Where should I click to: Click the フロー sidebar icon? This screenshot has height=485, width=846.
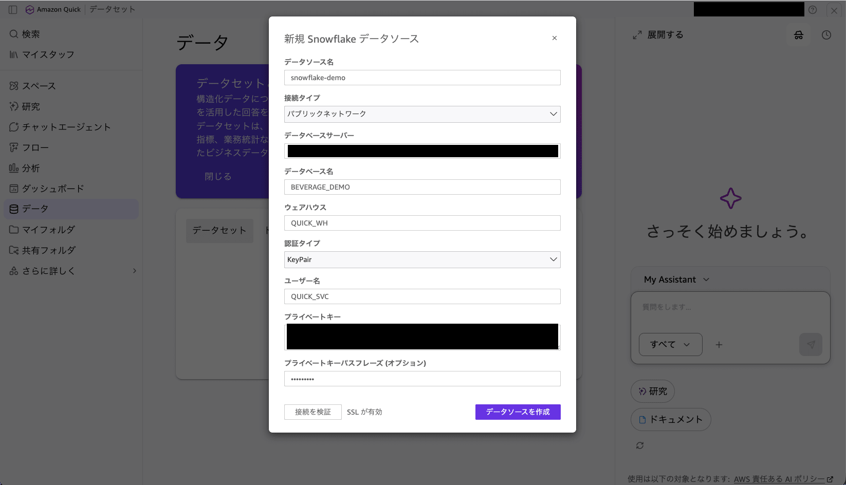coord(14,147)
